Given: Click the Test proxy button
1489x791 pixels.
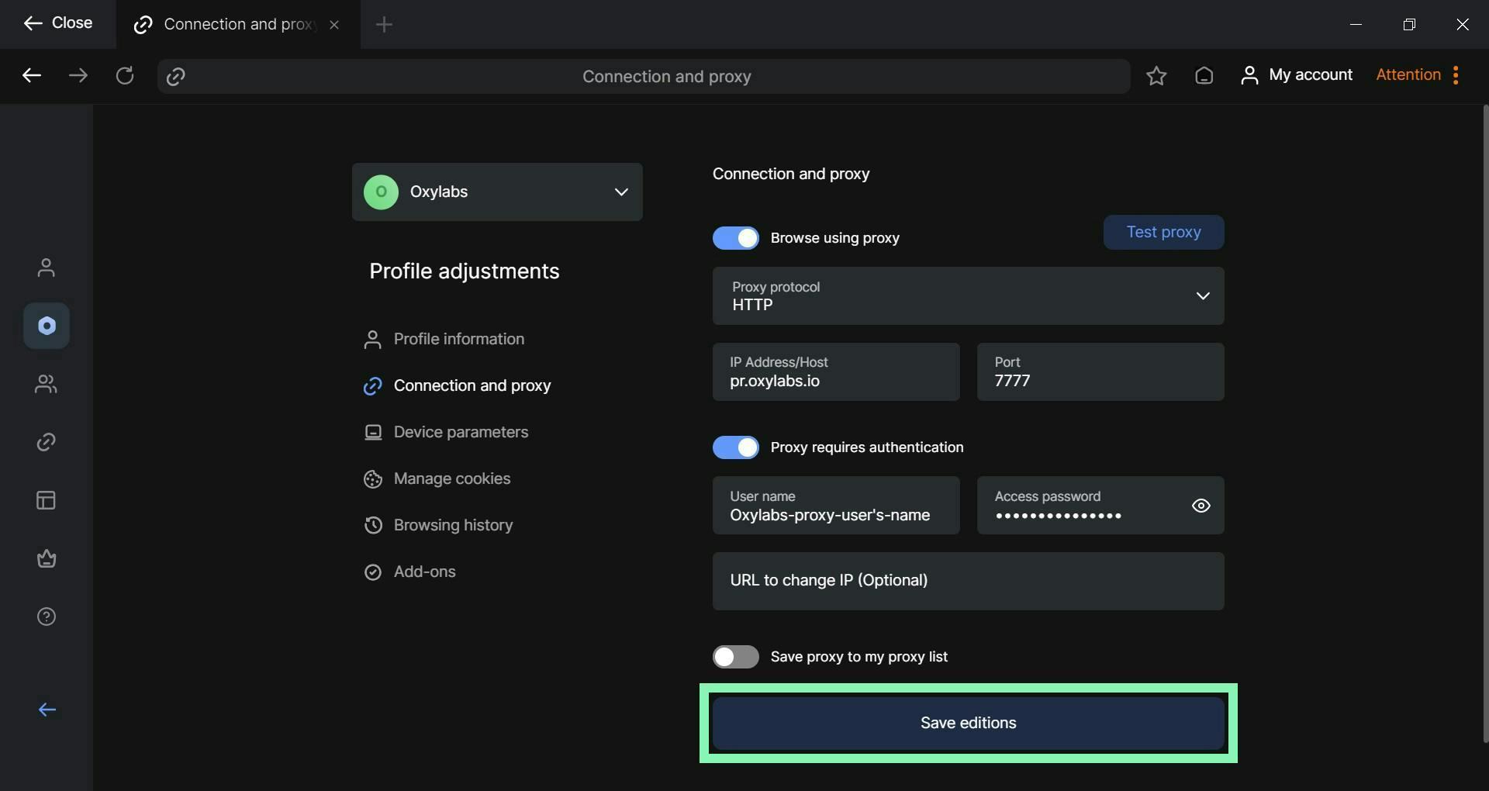Looking at the screenshot, I should (x=1163, y=232).
